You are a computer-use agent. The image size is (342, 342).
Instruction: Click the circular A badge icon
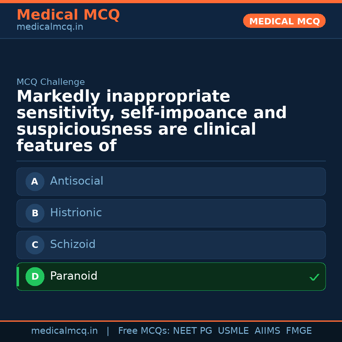click(x=35, y=181)
